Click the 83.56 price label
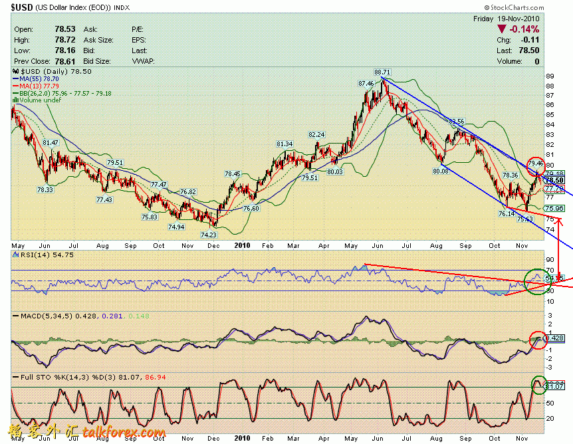Screen dimensions: 573x444 457,122
